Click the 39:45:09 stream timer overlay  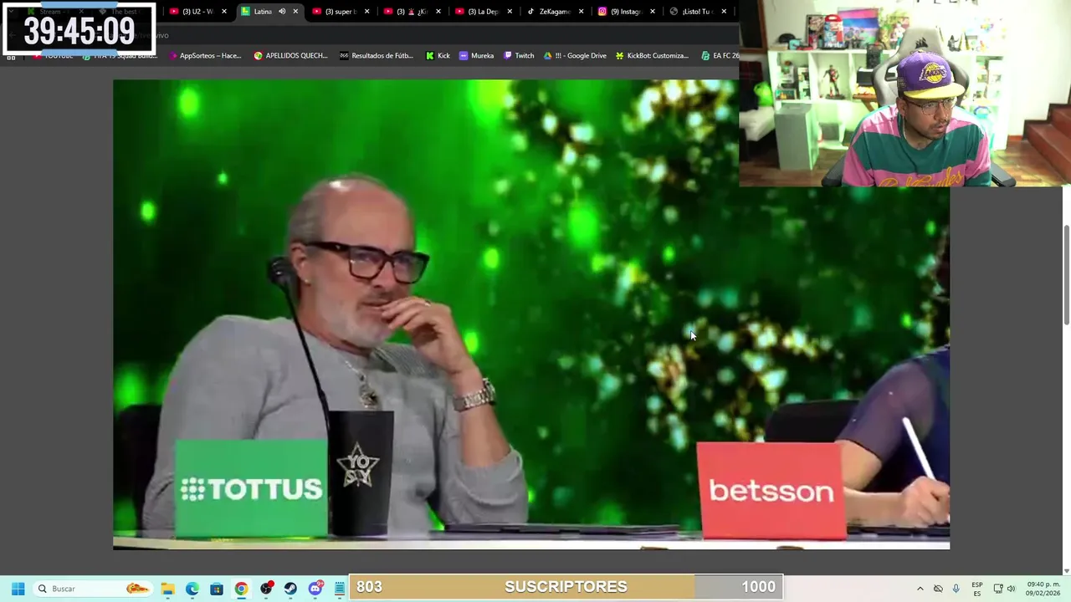click(79, 30)
